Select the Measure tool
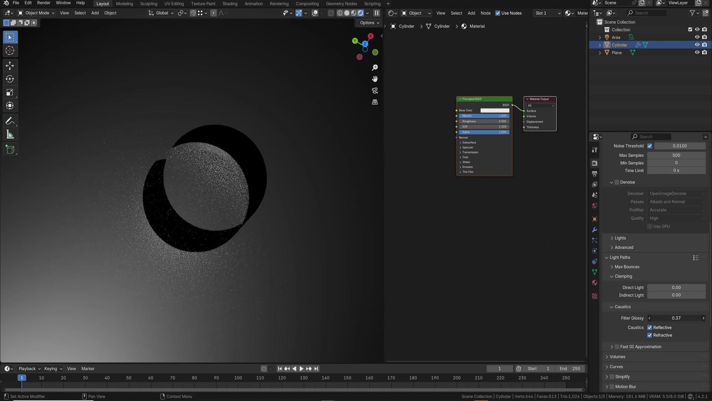The height and width of the screenshot is (401, 712). 10,134
